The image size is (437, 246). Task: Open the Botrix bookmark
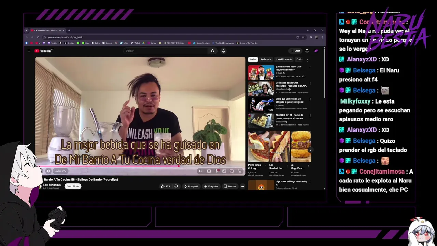pos(96,43)
